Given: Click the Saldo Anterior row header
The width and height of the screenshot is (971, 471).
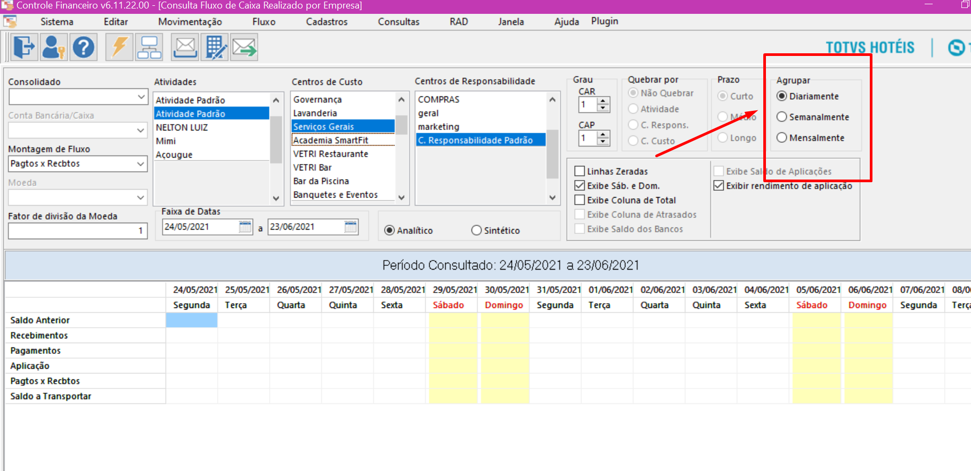Looking at the screenshot, I should pyautogui.click(x=85, y=320).
